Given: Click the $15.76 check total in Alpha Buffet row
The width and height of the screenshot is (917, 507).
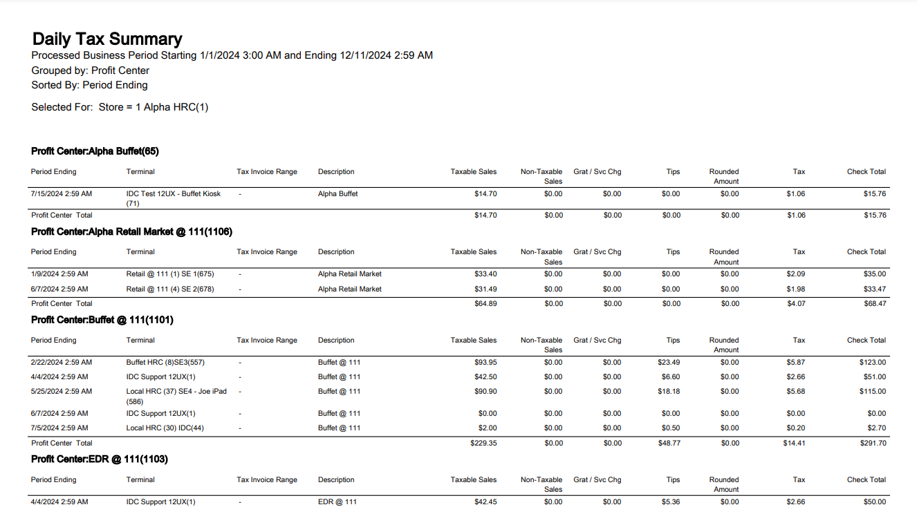Looking at the screenshot, I should (x=875, y=194).
